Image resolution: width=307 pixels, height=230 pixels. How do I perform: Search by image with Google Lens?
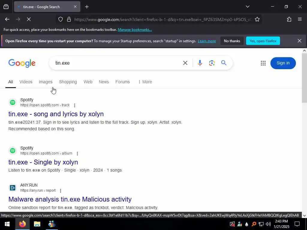click(x=212, y=63)
